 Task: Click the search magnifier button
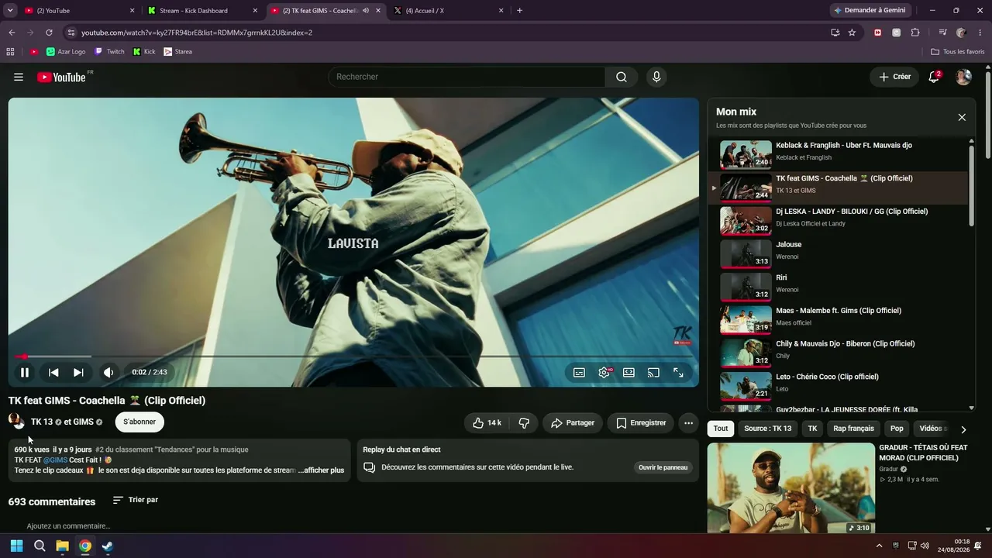(x=622, y=77)
